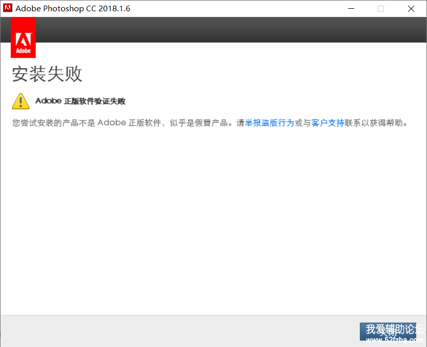Image resolution: width=427 pixels, height=347 pixels.
Task: Click the empty gray footer bar
Action: point(179,331)
